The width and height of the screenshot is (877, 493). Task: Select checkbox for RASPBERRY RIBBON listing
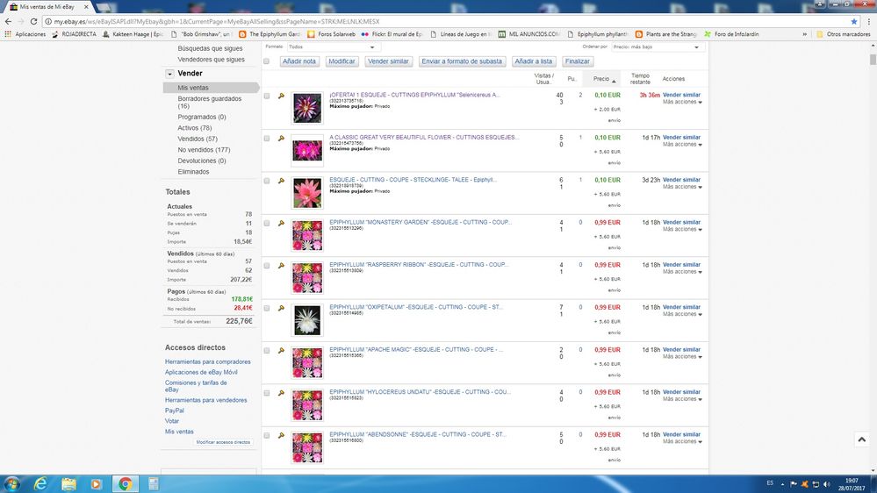coord(267,266)
